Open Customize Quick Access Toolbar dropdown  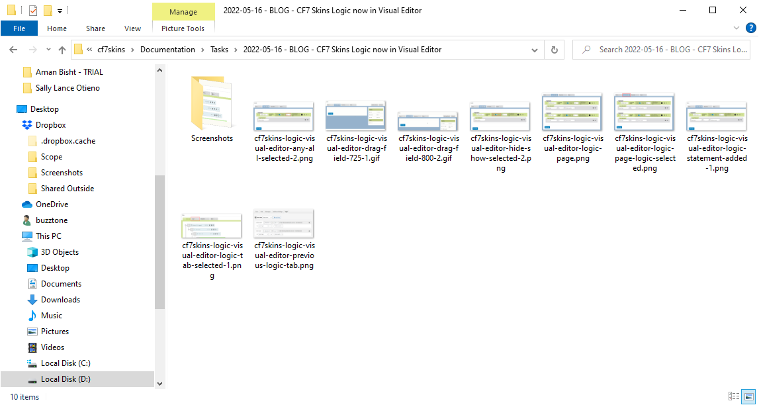pyautogui.click(x=60, y=11)
